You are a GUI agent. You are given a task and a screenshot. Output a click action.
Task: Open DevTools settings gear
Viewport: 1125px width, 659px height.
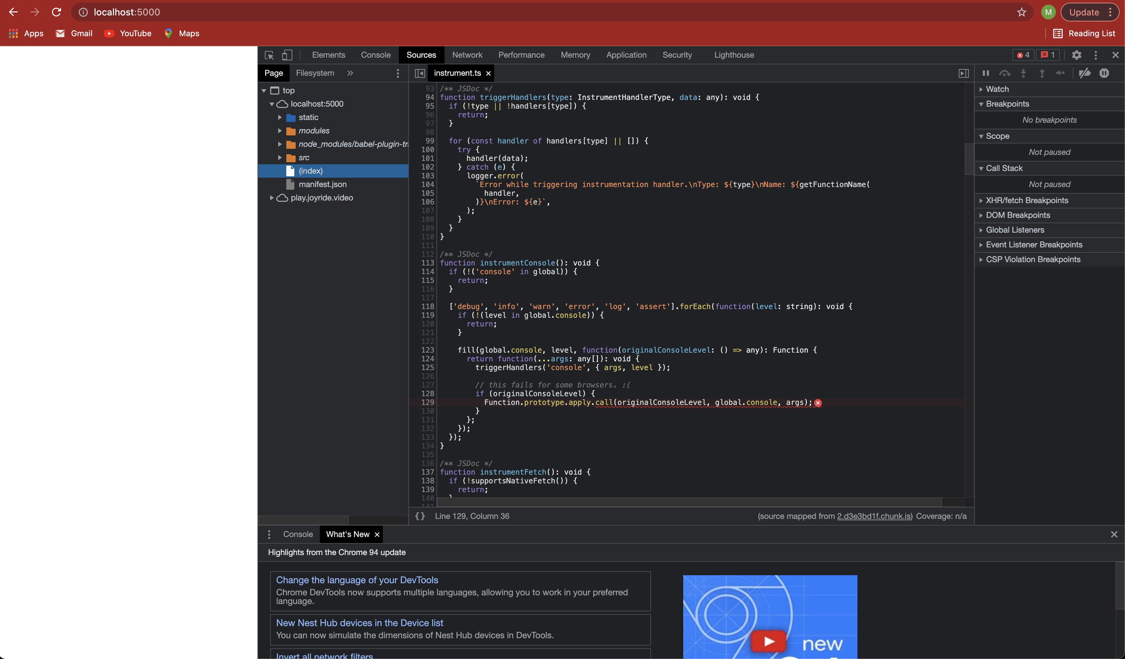(x=1076, y=55)
